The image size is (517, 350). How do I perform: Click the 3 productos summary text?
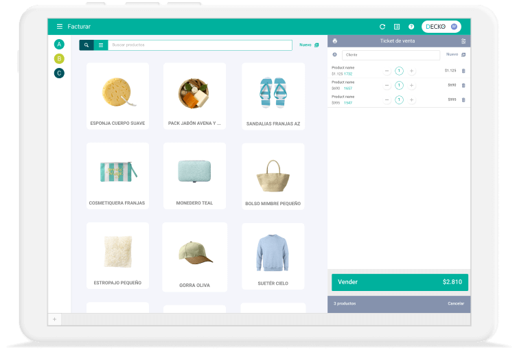pos(345,303)
